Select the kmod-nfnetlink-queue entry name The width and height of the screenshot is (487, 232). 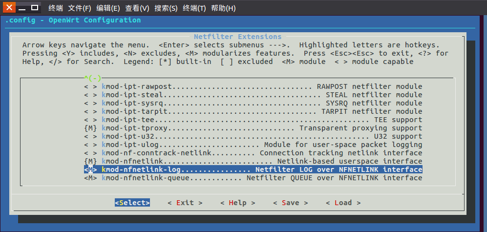(146, 178)
